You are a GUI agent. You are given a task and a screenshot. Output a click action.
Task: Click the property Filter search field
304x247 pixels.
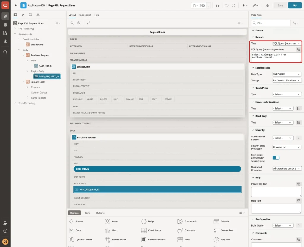(x=271, y=23)
